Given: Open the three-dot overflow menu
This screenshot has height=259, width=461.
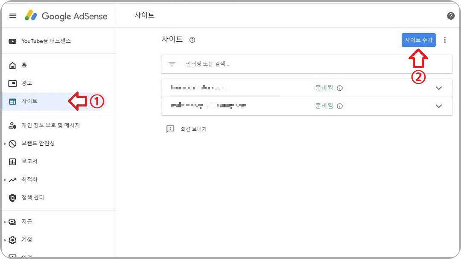Looking at the screenshot, I should (x=445, y=40).
